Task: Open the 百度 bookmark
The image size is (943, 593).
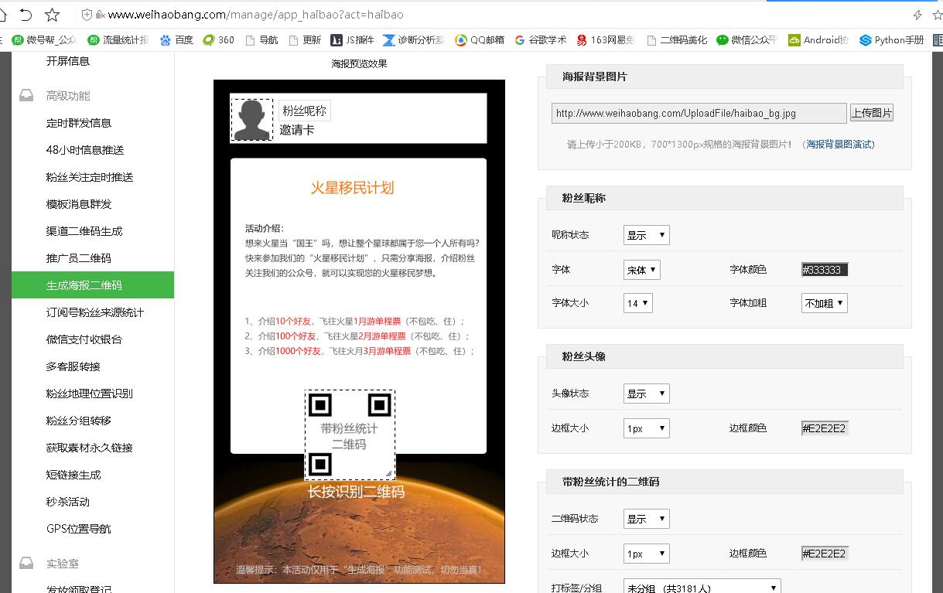Action: click(x=176, y=40)
